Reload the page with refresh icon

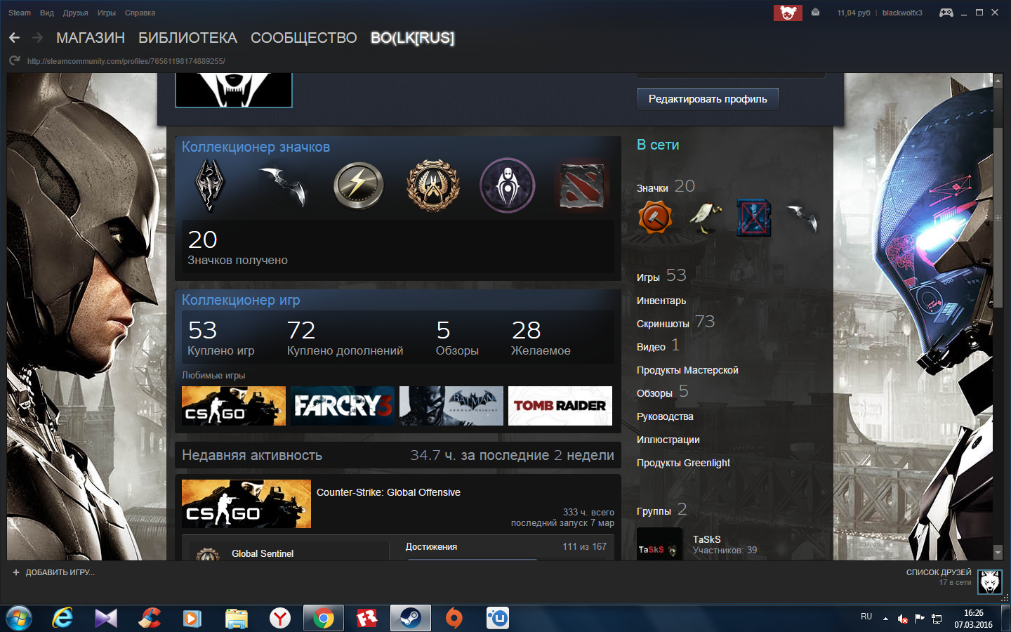[15, 61]
